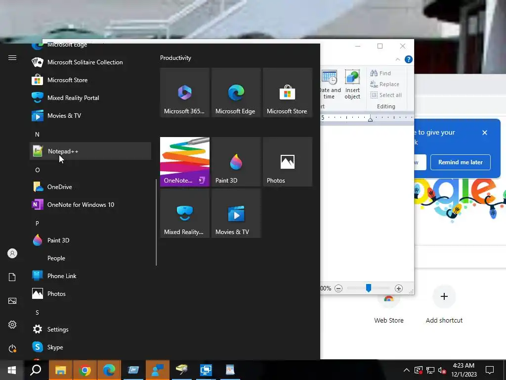The width and height of the screenshot is (506, 380).
Task: Click the Start menu app list scrollbar
Action: (x=157, y=222)
